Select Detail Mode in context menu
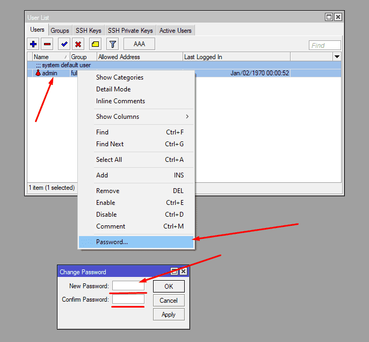This screenshot has width=369, height=342. tap(113, 89)
